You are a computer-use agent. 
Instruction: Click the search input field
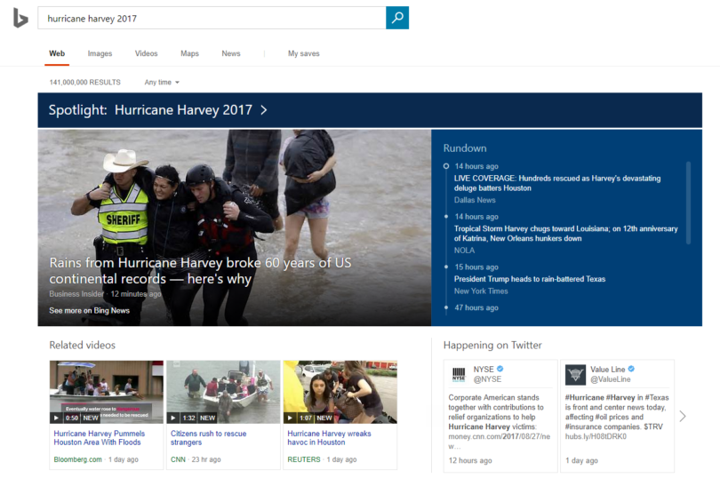[213, 18]
